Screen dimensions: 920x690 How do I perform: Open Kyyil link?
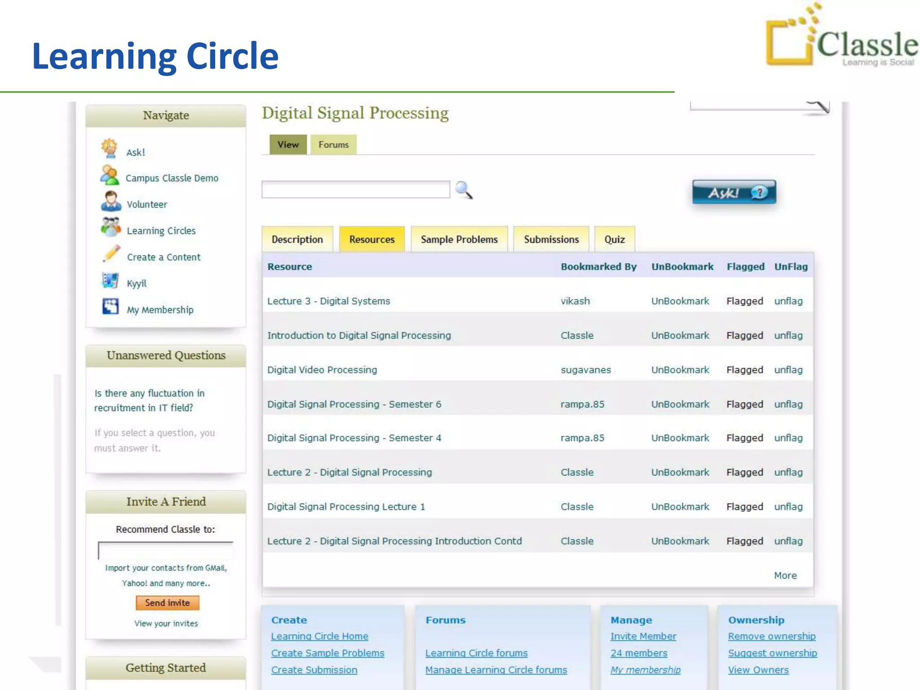pos(137,283)
